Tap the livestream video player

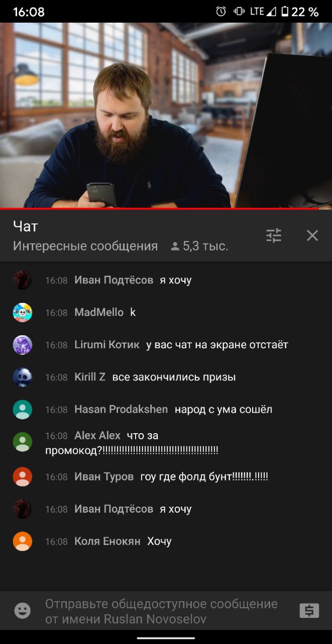click(x=166, y=115)
